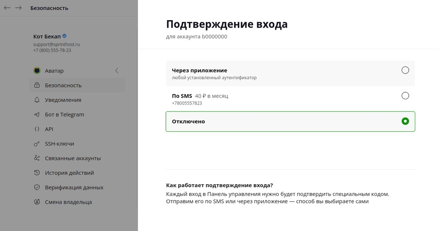439x231 pixels.
Task: Click the Верификация данных shield icon
Action: click(x=37, y=187)
